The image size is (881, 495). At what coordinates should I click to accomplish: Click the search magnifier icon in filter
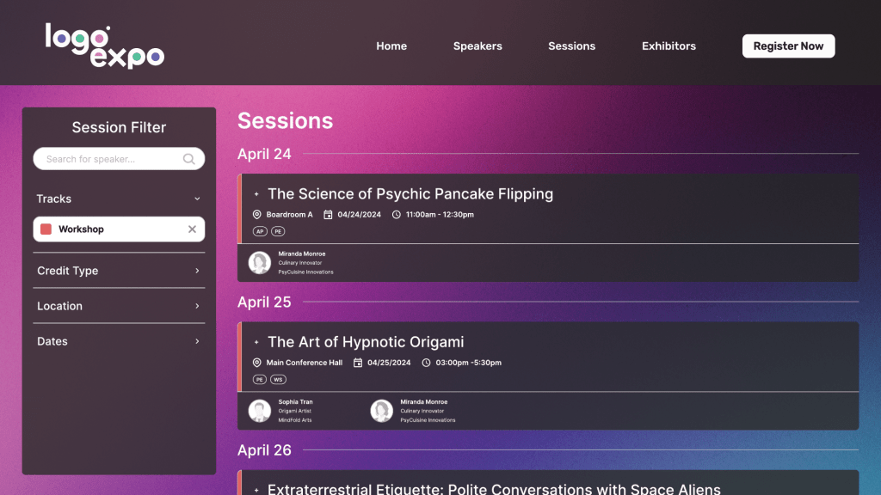point(189,159)
